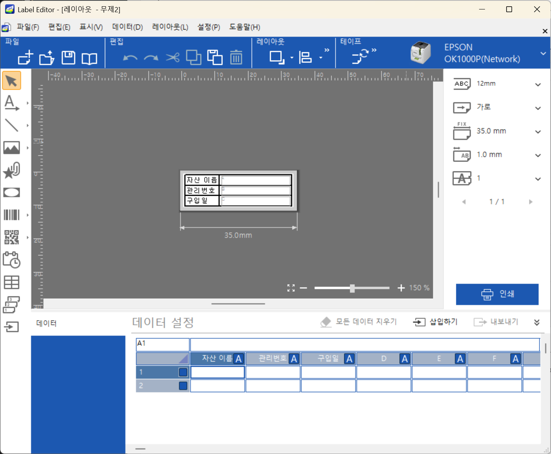Open the layout object size dropdown arrow
551x454 pixels.
(x=292, y=58)
